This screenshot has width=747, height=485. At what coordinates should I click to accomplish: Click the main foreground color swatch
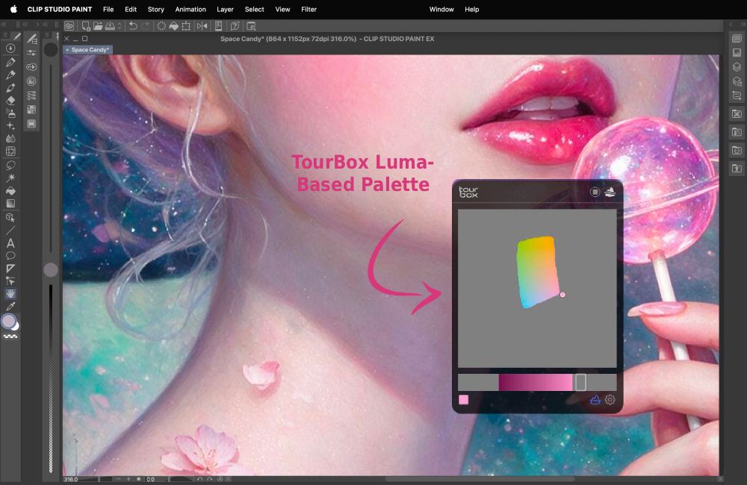pyautogui.click(x=8, y=322)
